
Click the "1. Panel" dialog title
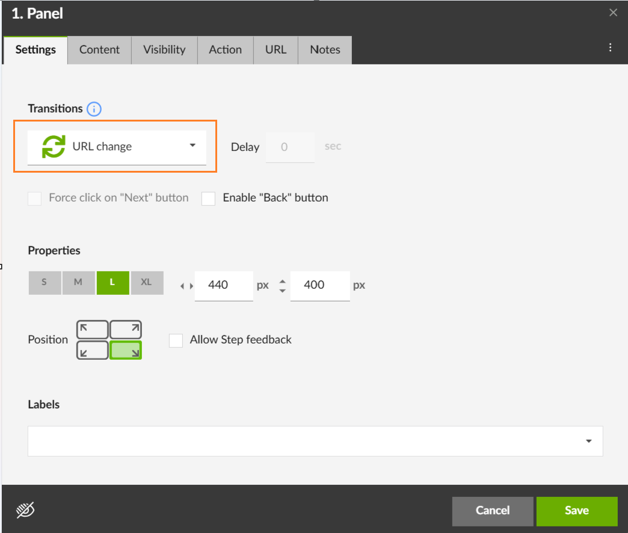(37, 14)
